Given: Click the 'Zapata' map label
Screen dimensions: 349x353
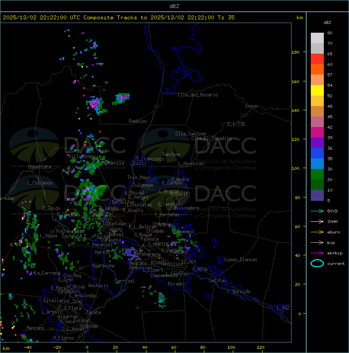Looking at the screenshot, I should [x=93, y=312].
